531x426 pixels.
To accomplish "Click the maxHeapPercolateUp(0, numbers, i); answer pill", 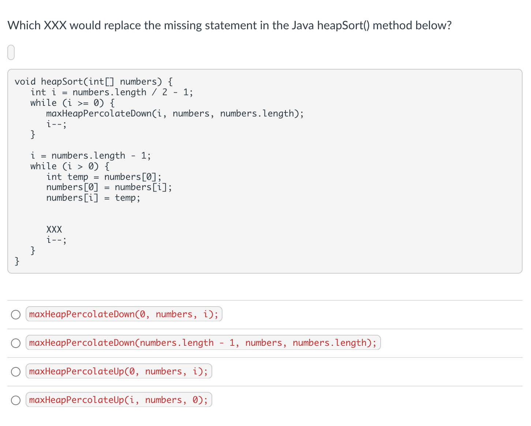I will [x=119, y=371].
